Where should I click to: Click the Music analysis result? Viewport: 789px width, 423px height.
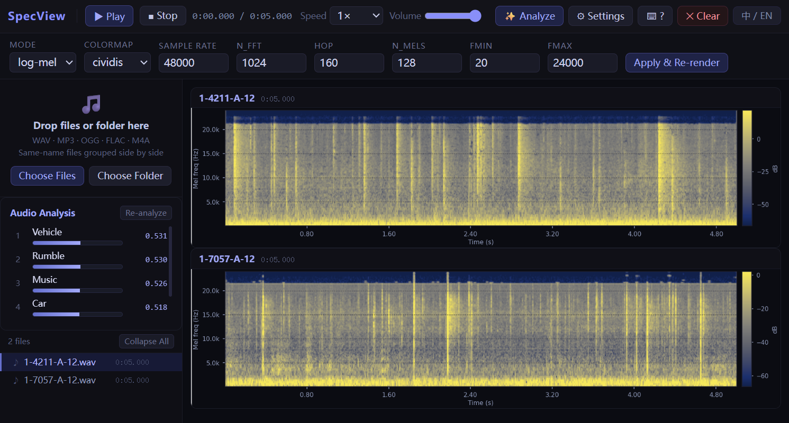pos(91,283)
